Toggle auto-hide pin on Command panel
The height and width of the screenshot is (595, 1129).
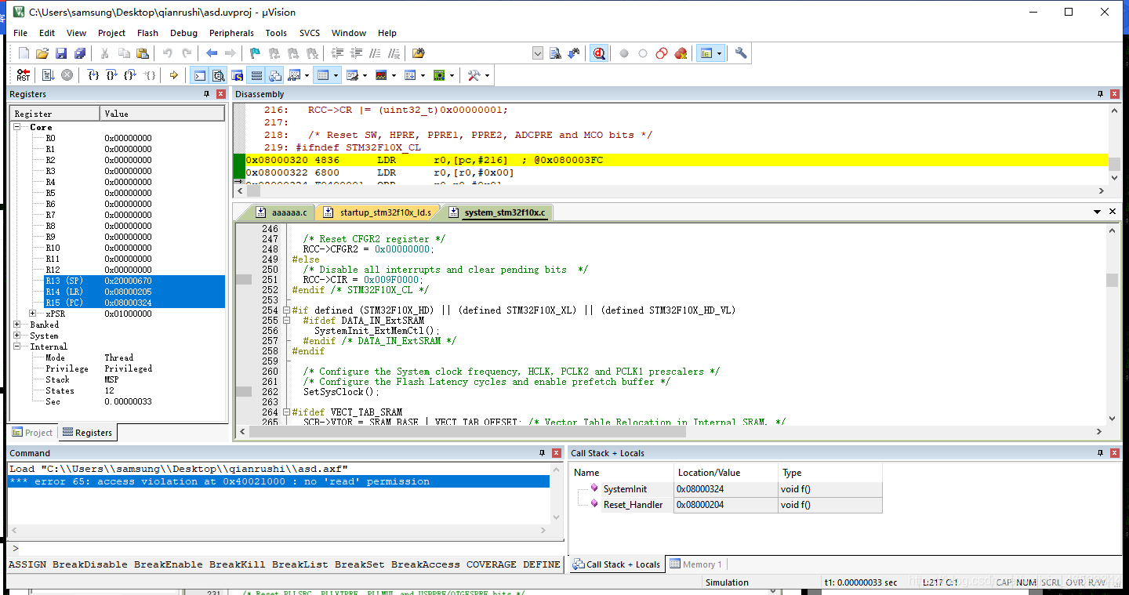coord(542,453)
